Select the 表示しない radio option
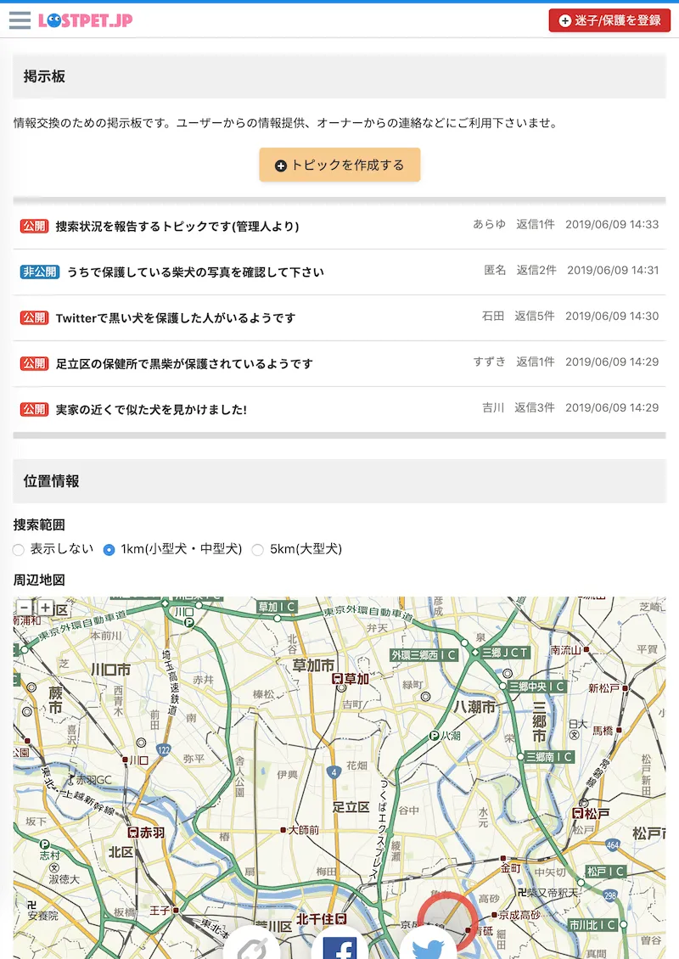The height and width of the screenshot is (959, 679). (x=19, y=550)
